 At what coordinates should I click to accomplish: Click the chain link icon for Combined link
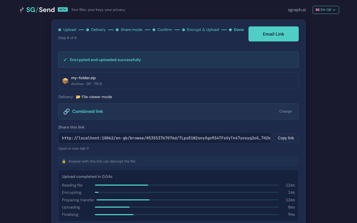pyautogui.click(x=66, y=111)
